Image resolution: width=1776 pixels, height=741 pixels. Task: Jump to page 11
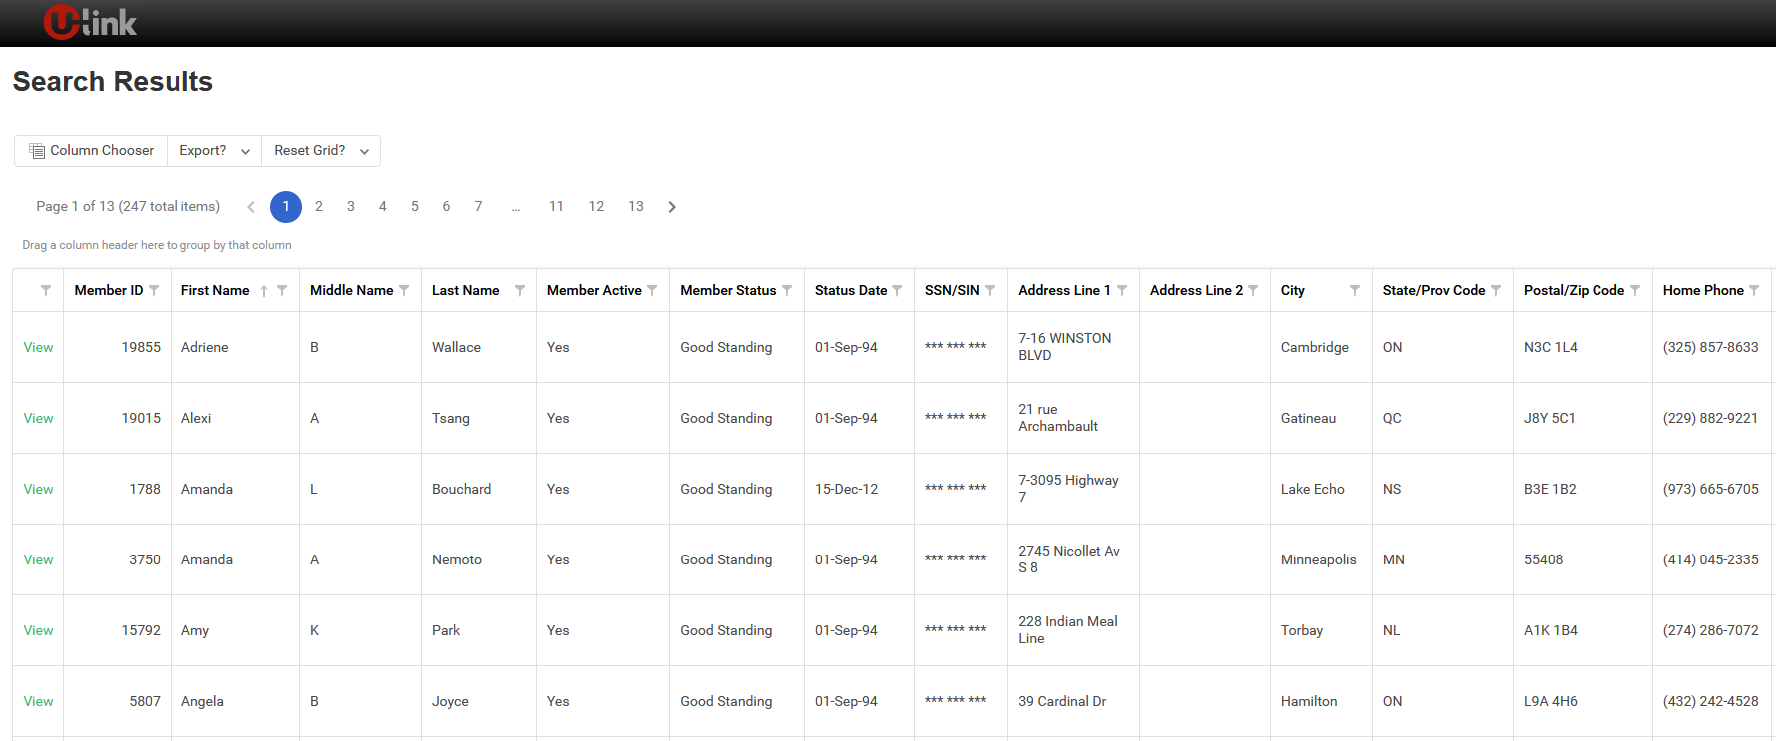(x=556, y=206)
